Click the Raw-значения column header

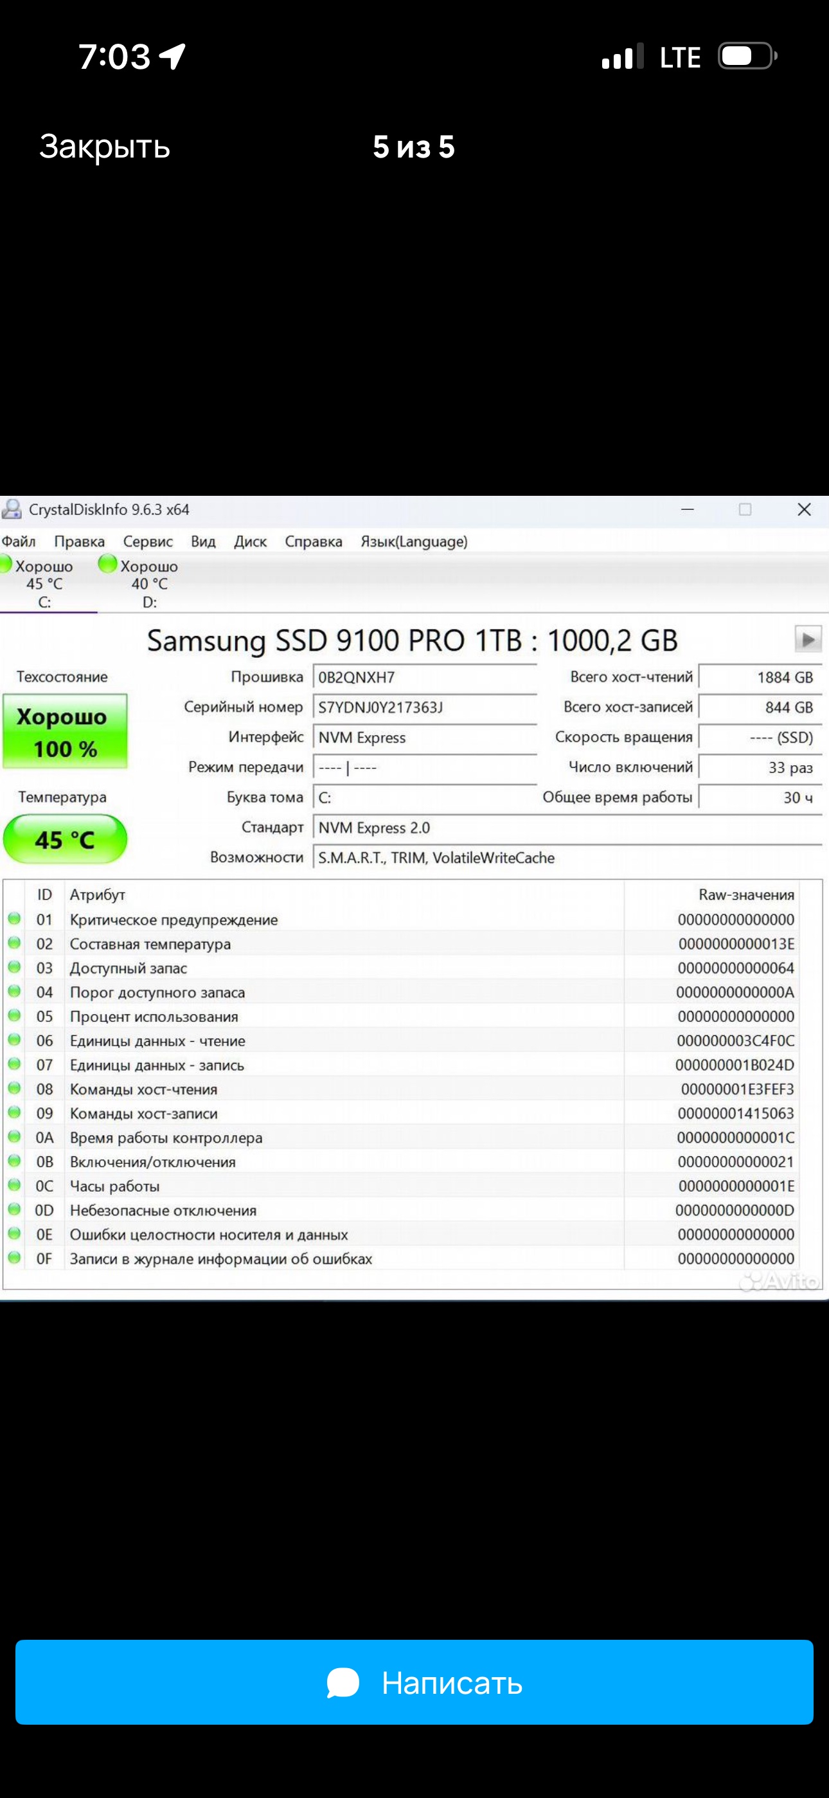(x=747, y=894)
